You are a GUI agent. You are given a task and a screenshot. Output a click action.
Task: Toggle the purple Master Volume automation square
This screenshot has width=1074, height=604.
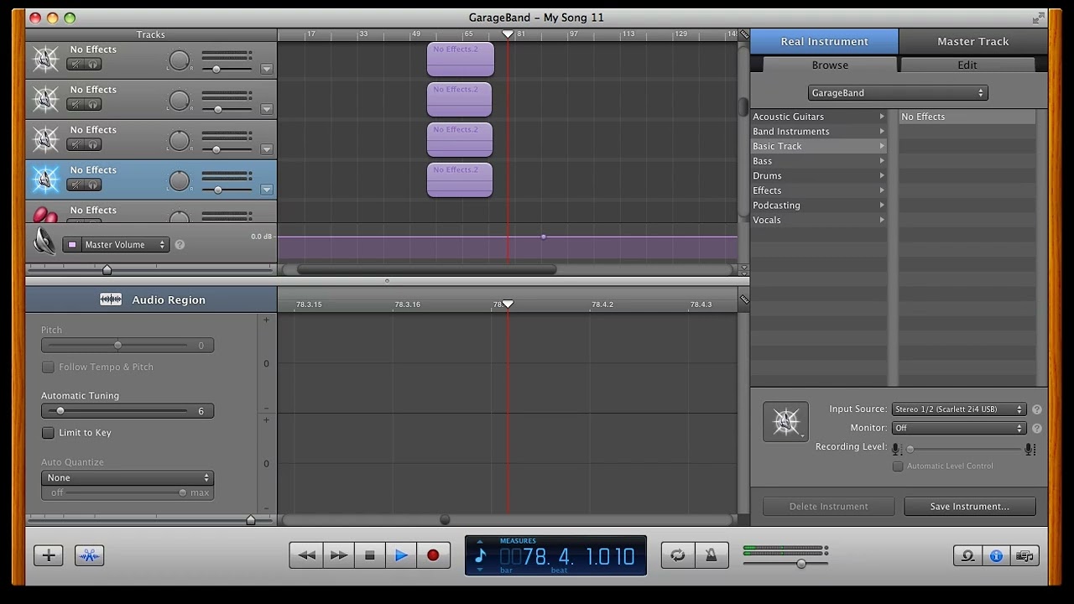pyautogui.click(x=72, y=245)
